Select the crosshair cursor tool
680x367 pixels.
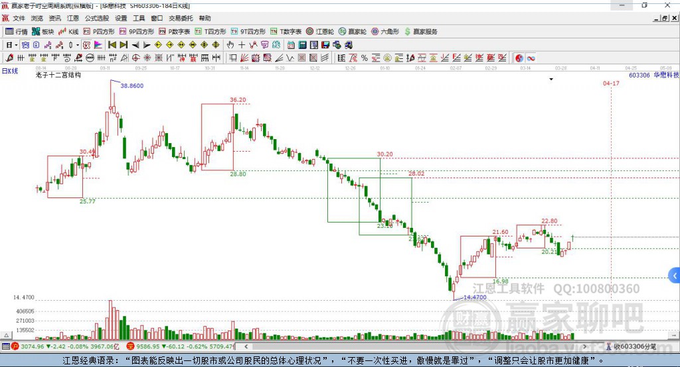pyautogui.click(x=242, y=45)
